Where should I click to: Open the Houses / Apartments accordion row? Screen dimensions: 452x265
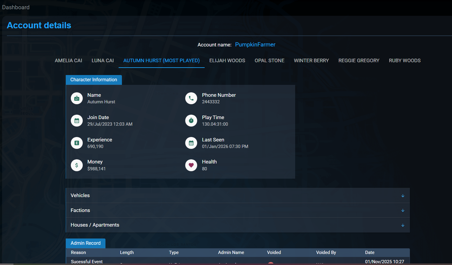point(238,225)
